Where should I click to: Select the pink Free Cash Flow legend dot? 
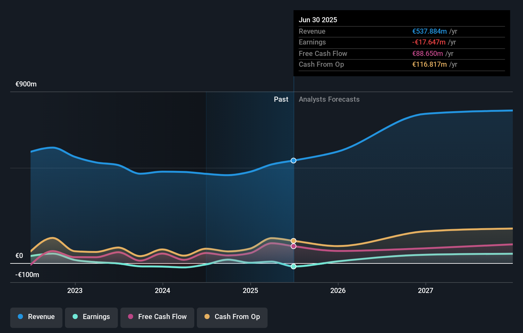[131, 317]
